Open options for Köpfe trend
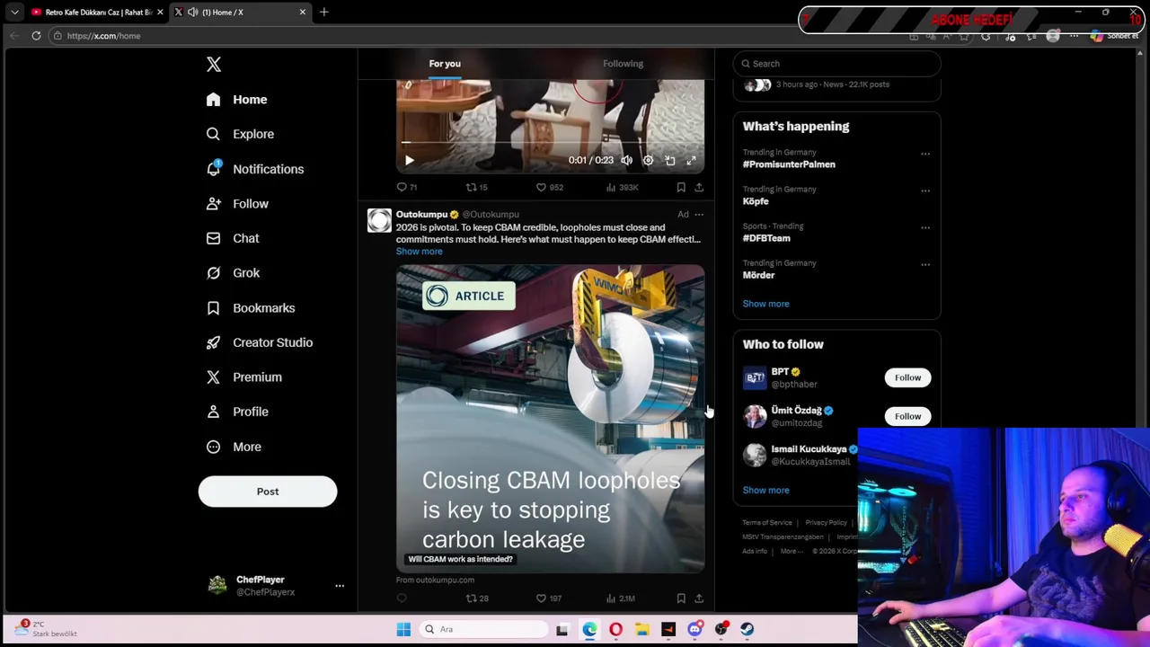The width and height of the screenshot is (1150, 647). point(925,191)
